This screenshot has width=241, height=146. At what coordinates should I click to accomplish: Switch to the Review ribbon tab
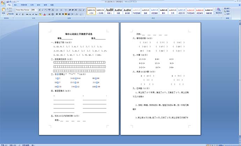[45, 5]
